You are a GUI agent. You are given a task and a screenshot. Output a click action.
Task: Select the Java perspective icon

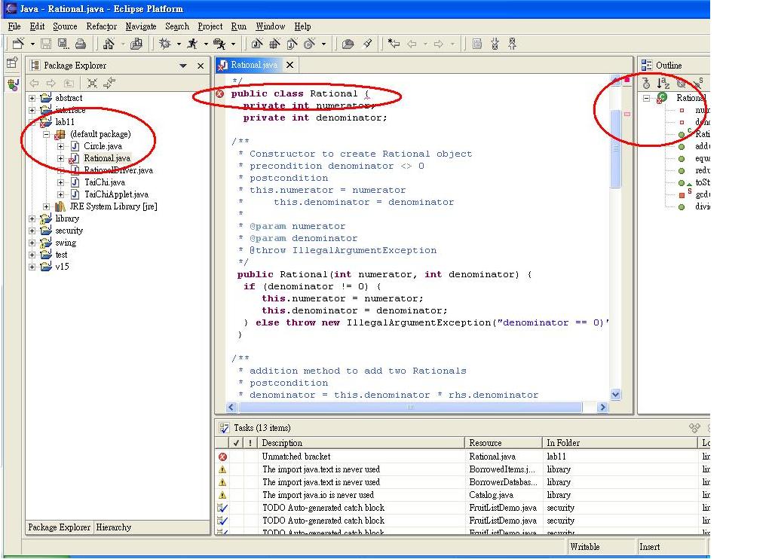pos(13,84)
